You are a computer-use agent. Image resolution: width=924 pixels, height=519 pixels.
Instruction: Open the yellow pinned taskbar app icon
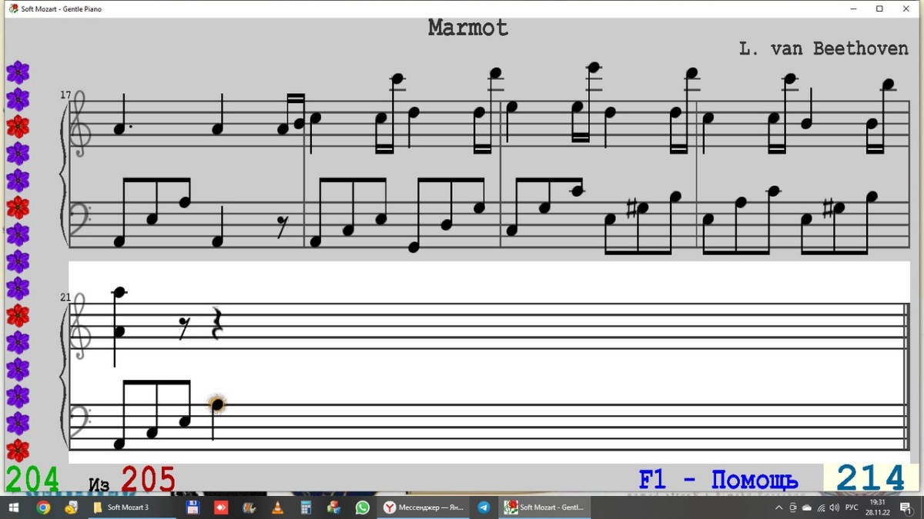pos(72,507)
